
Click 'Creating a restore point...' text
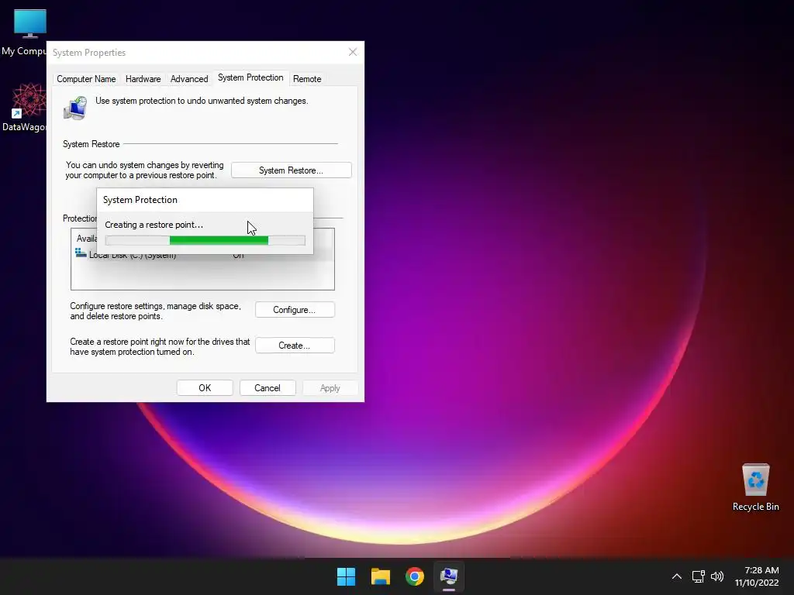(x=154, y=225)
